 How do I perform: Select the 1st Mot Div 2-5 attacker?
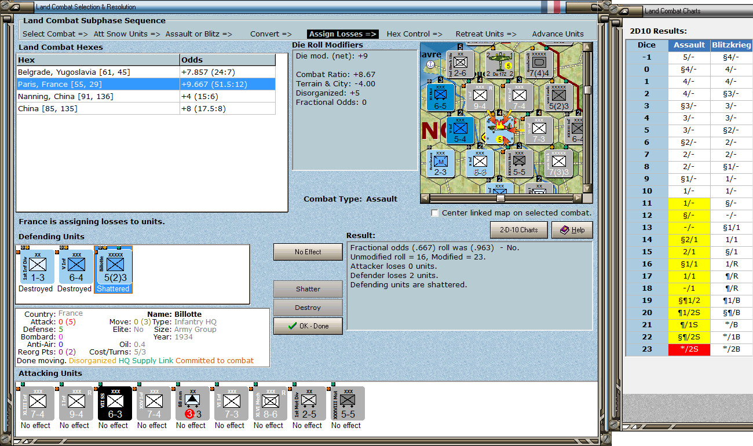pyautogui.click(x=309, y=403)
